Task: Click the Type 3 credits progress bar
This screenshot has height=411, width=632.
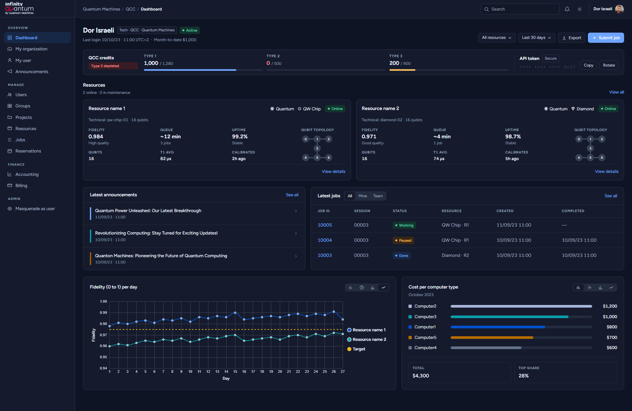Action: tap(449, 70)
